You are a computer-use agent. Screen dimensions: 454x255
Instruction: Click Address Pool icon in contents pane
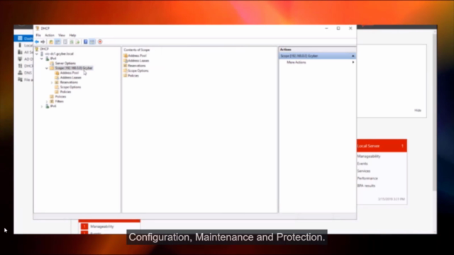coord(126,55)
